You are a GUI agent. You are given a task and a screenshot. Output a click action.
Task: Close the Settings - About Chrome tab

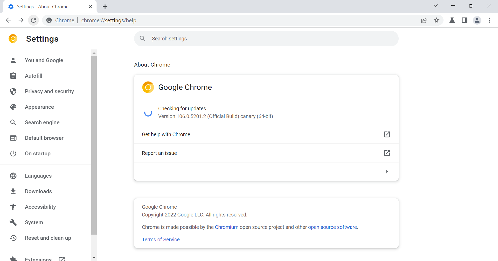(x=90, y=7)
